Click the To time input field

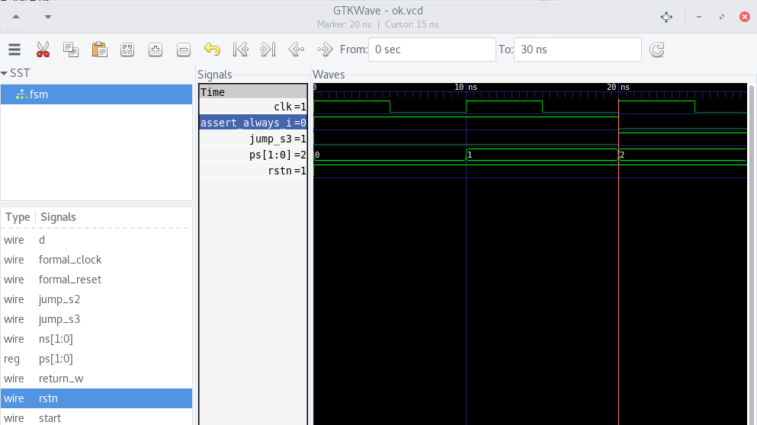click(x=577, y=50)
